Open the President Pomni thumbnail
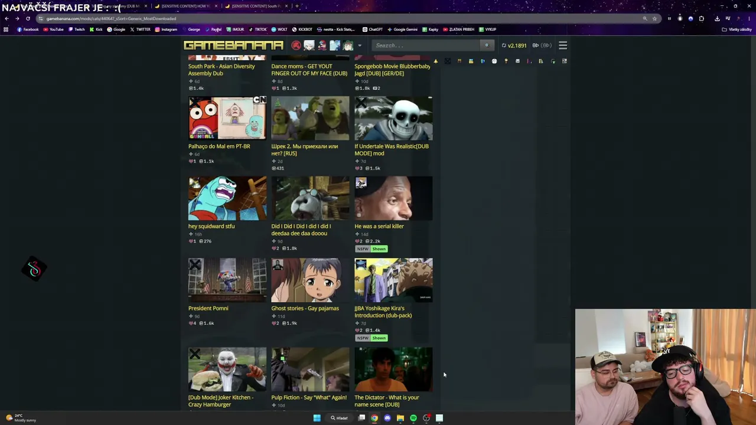 click(x=227, y=280)
